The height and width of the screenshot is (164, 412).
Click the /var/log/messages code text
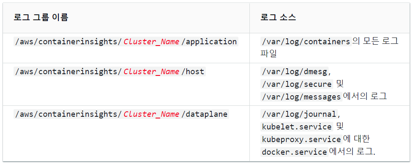coord(301,97)
